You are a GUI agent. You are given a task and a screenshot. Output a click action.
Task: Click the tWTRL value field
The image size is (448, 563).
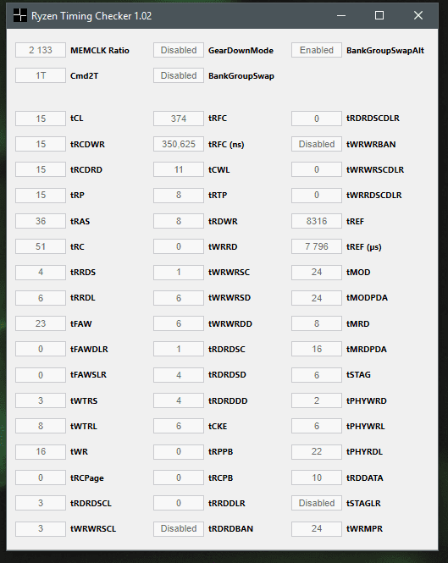(x=41, y=426)
